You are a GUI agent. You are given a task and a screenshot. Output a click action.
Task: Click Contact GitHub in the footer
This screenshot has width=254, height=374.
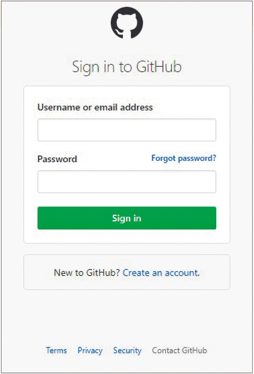coord(179,350)
